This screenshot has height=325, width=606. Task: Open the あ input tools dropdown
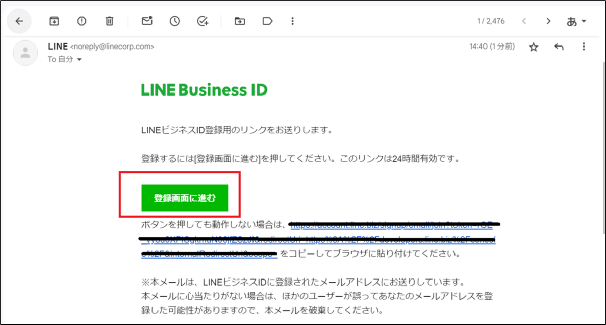click(x=576, y=22)
